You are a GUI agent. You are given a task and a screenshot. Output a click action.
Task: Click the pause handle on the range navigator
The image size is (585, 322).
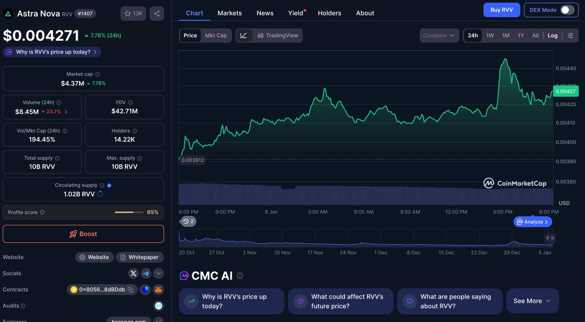click(550, 238)
